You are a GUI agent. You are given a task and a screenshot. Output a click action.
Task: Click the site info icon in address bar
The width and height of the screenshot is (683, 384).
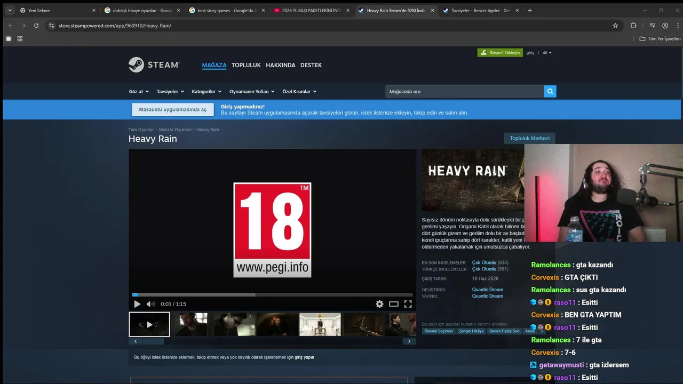click(51, 25)
